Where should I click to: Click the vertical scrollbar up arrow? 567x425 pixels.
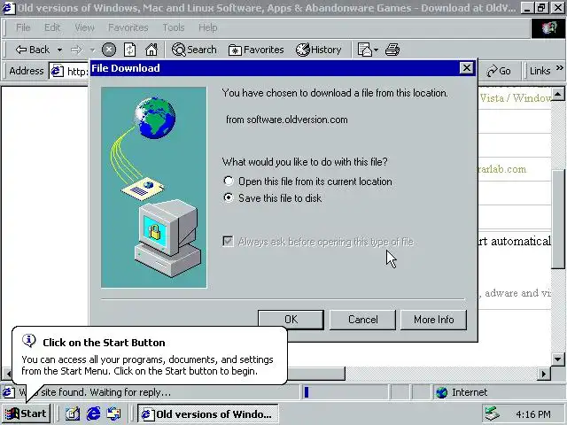558,95
